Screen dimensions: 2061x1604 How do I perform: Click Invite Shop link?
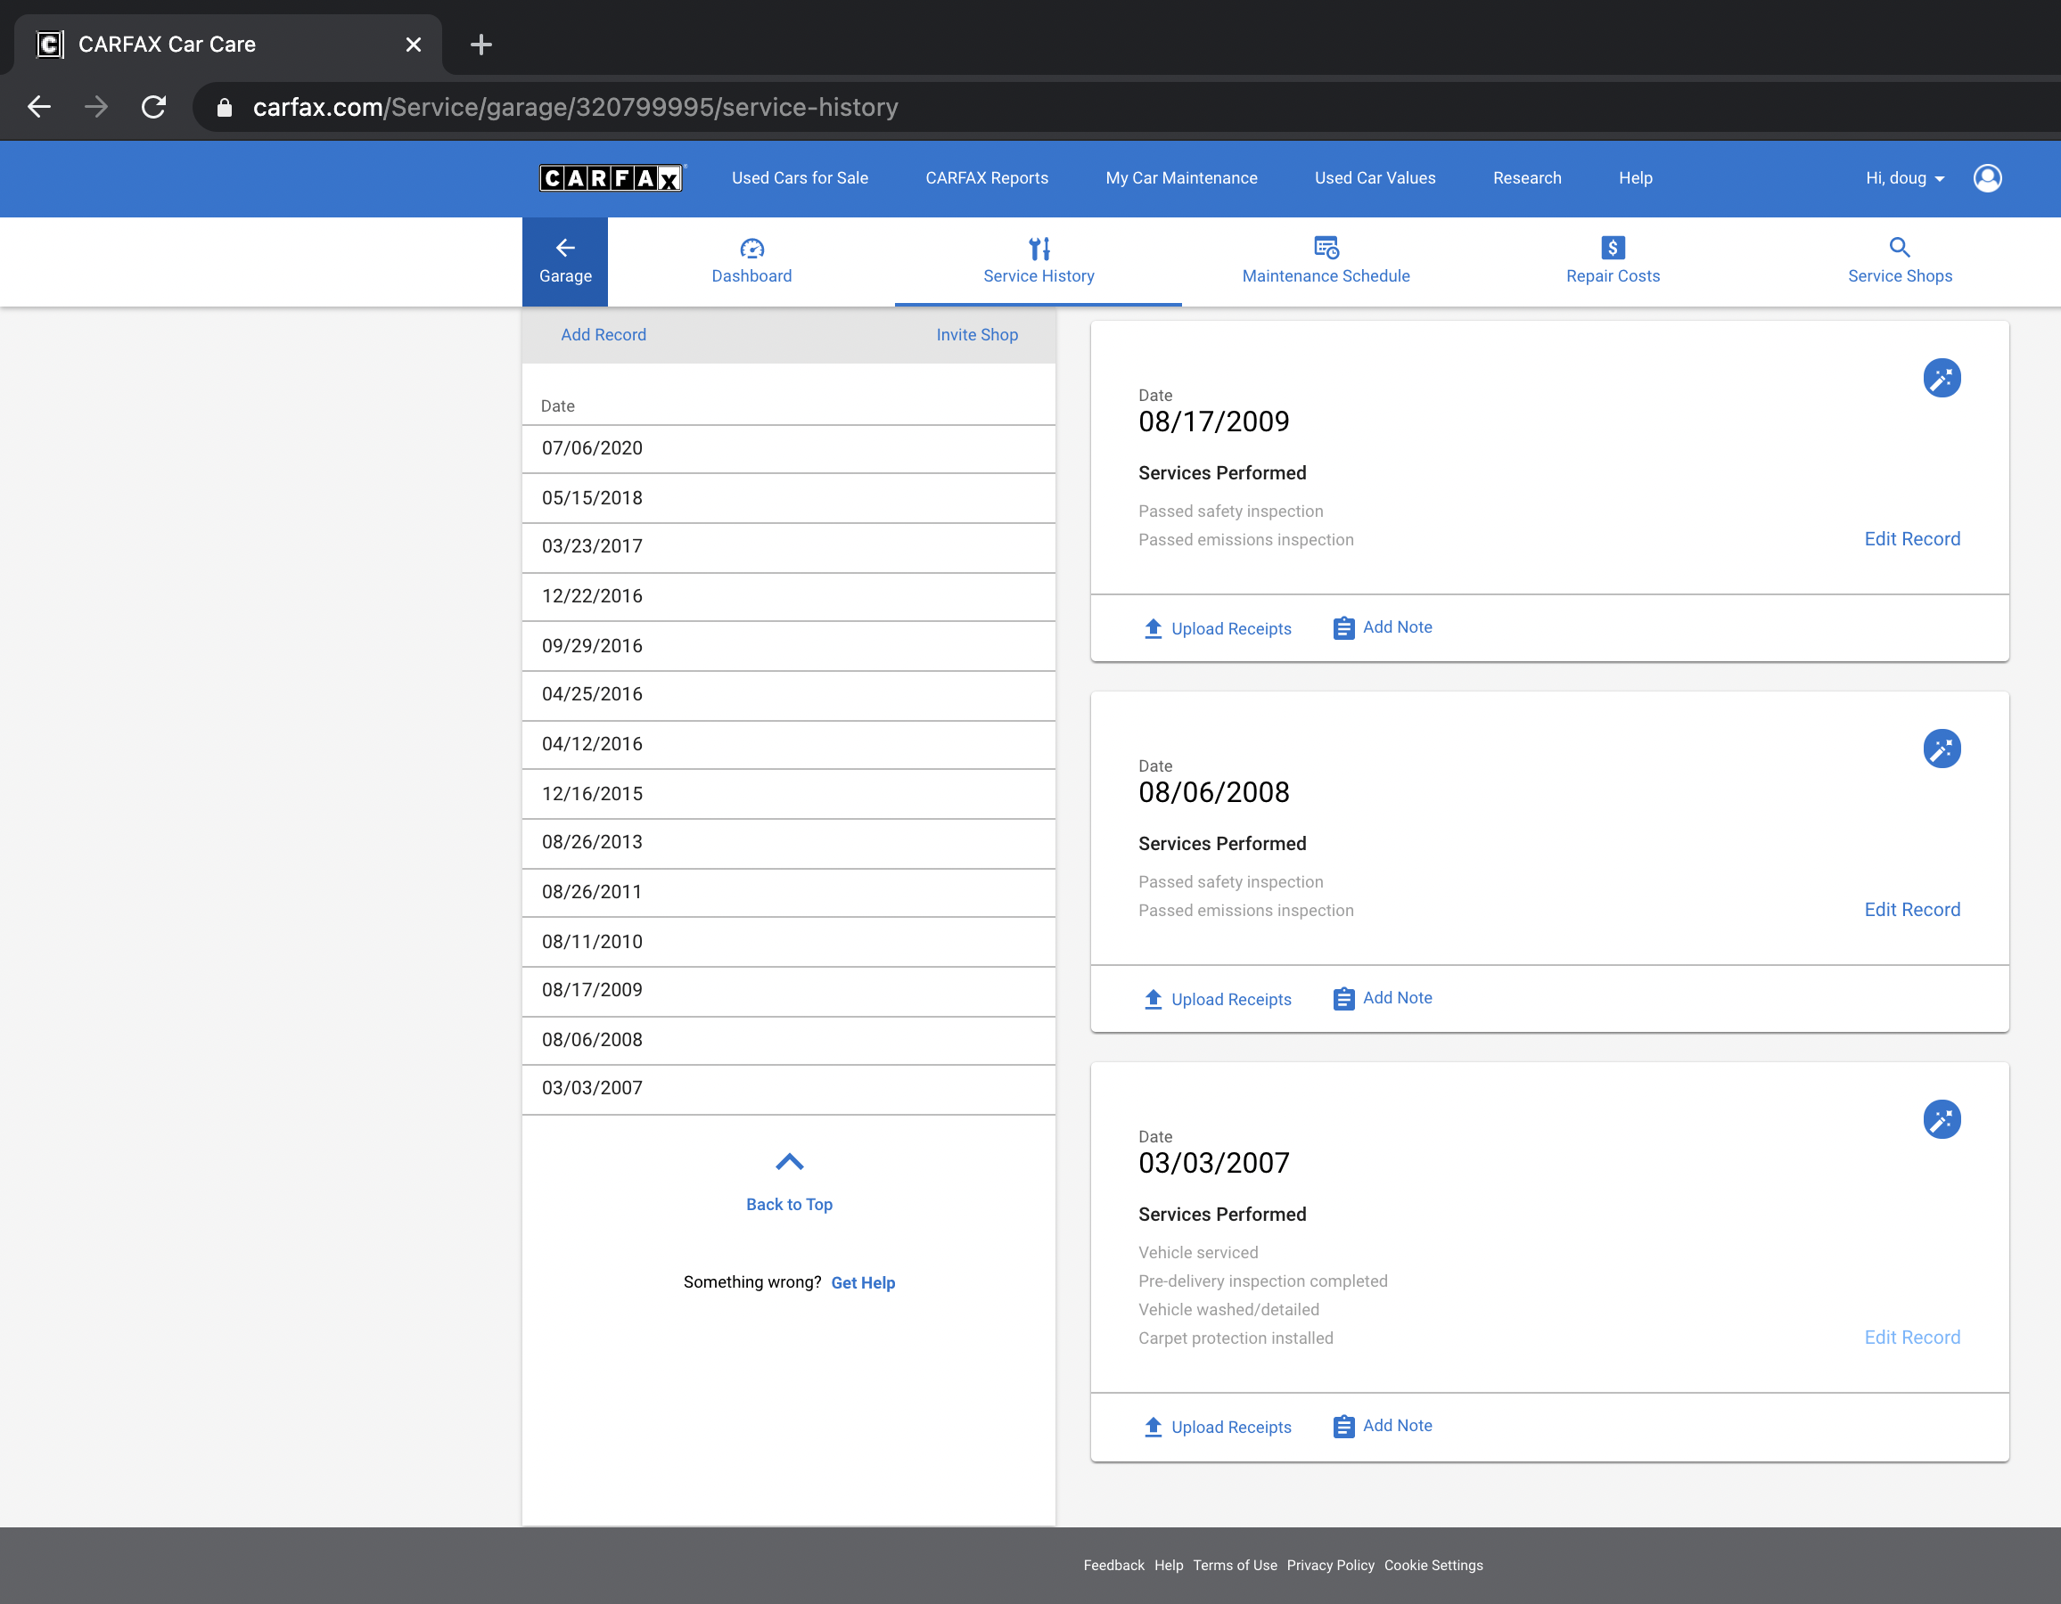click(x=977, y=335)
